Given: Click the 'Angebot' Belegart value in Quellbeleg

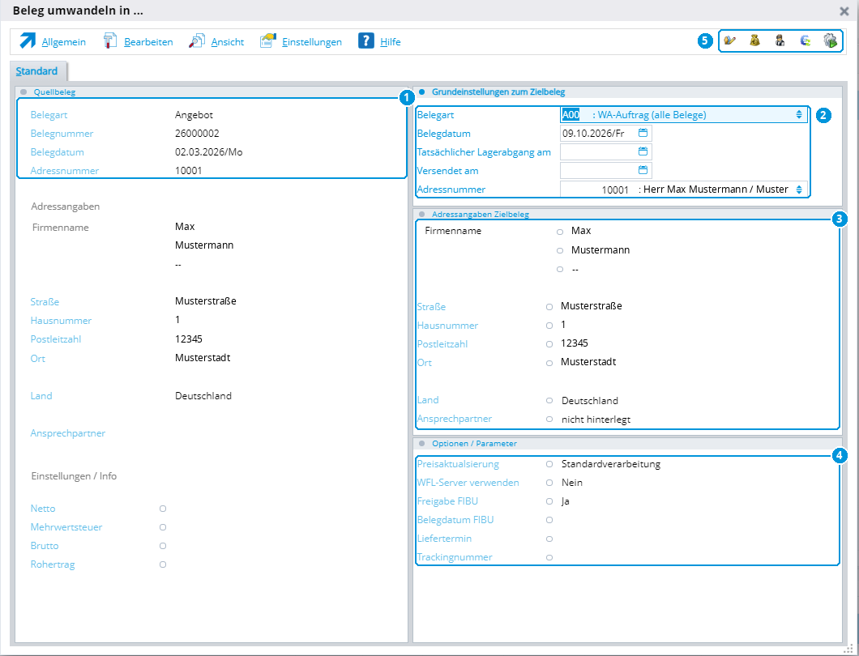Looking at the screenshot, I should (x=194, y=114).
